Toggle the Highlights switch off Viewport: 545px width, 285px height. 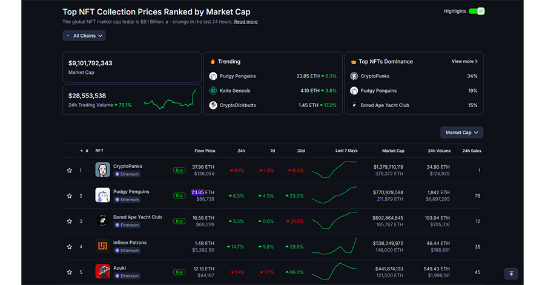[477, 11]
